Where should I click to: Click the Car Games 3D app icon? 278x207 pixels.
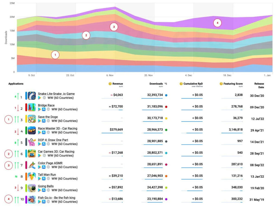click(32, 154)
